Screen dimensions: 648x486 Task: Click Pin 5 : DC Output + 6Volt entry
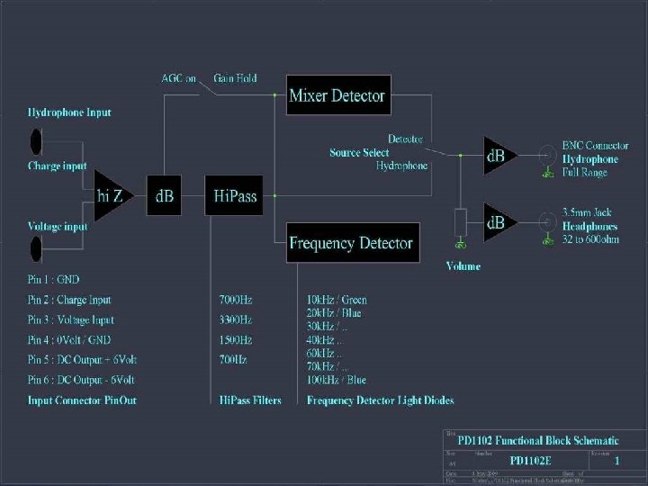82,359
